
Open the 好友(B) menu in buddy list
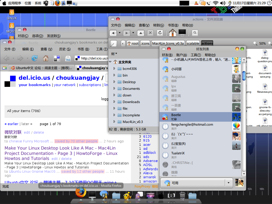167,55
